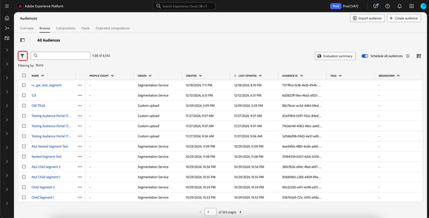
Task: Check the select-all header checkbox
Action: (x=24, y=76)
